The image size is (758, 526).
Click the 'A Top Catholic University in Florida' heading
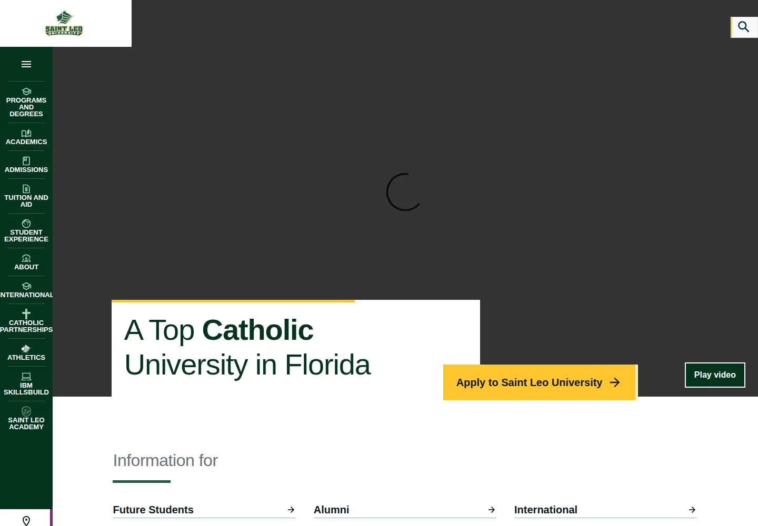[x=247, y=347]
